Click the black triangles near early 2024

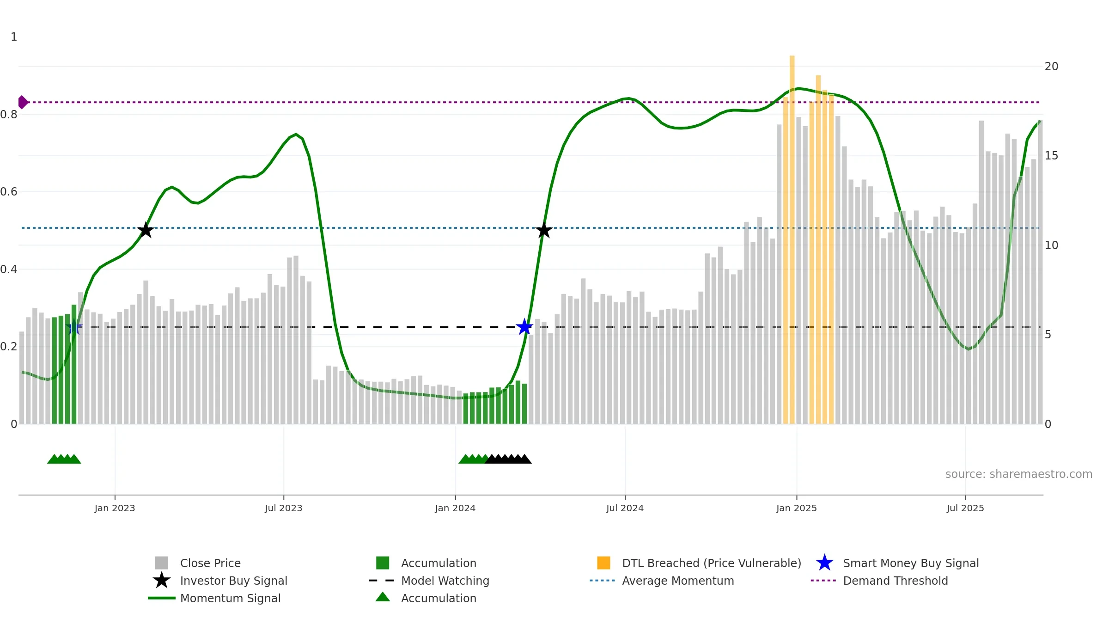tap(508, 459)
